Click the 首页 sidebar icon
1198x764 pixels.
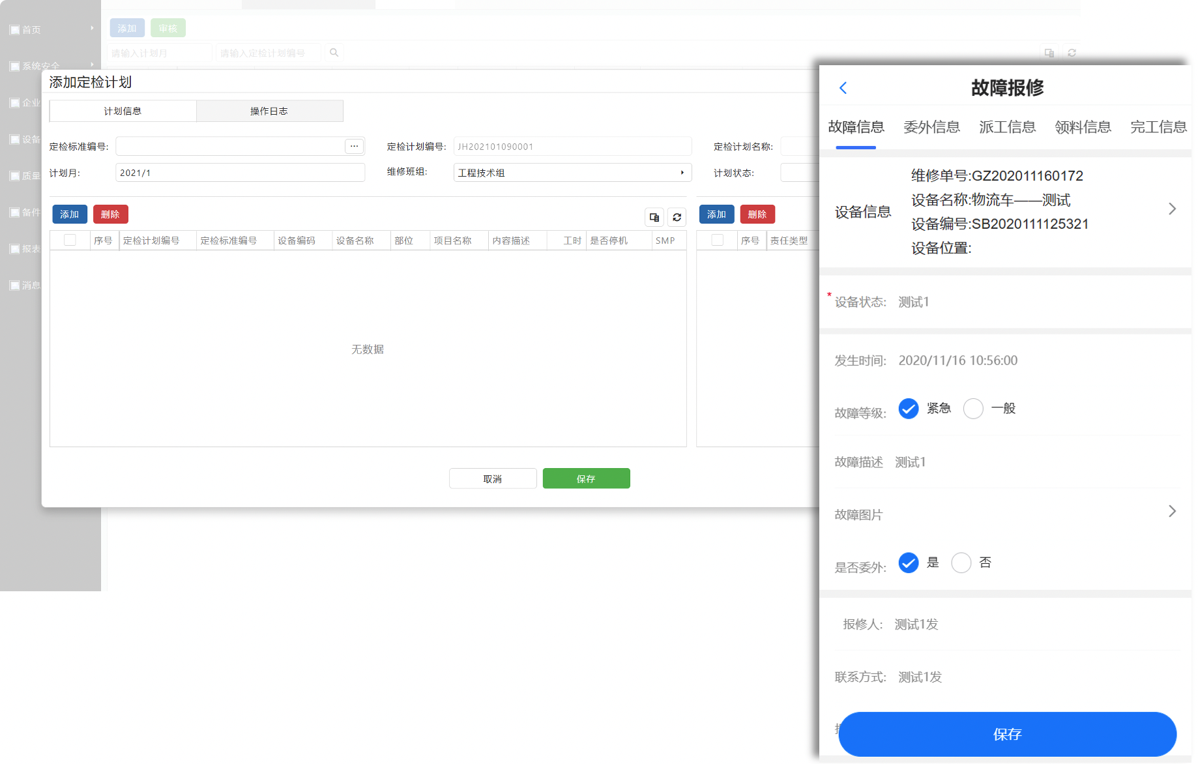14,30
